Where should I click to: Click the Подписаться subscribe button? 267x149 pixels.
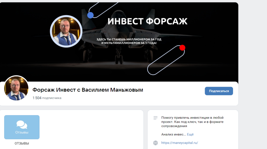[x=219, y=91]
